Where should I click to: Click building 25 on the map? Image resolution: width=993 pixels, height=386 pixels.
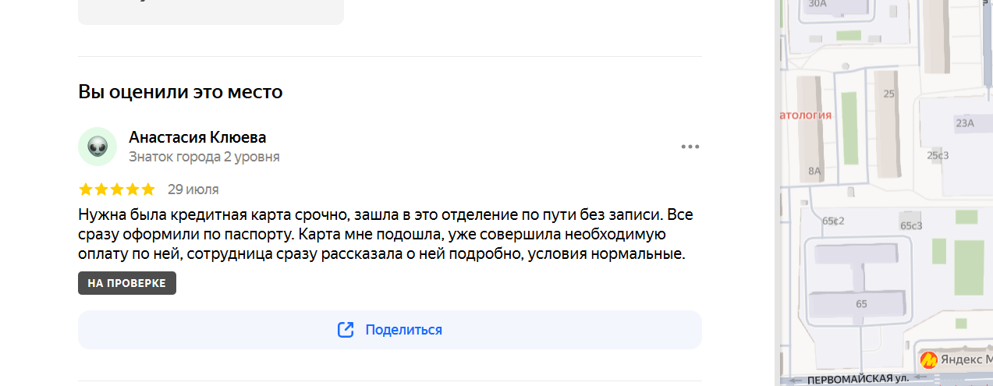tap(888, 94)
